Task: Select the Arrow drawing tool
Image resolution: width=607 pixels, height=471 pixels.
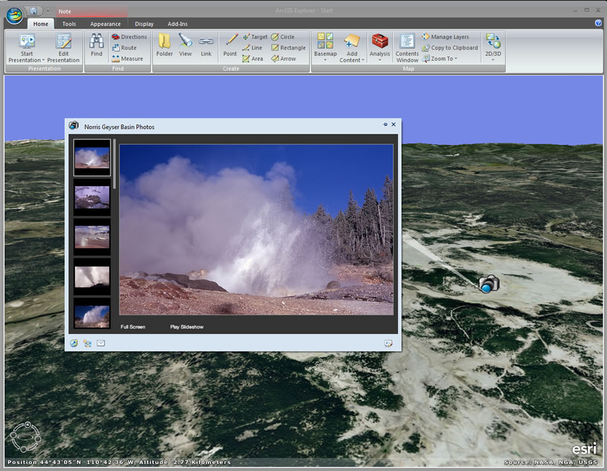Action: (284, 59)
